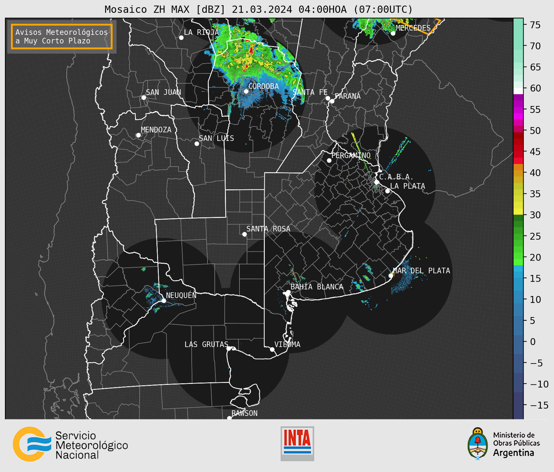Click the San Juan city marker dot
The image size is (554, 472).
tap(144, 97)
